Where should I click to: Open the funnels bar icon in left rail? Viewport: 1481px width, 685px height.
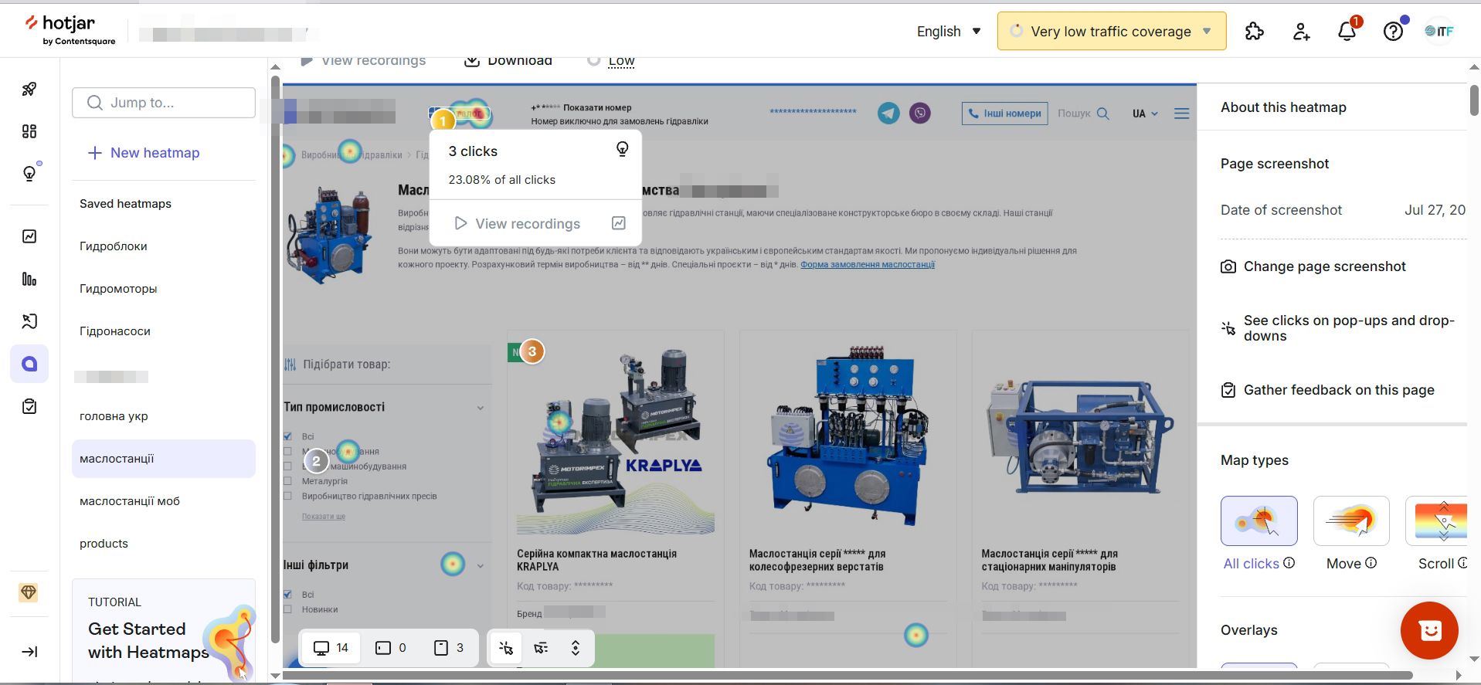point(29,279)
